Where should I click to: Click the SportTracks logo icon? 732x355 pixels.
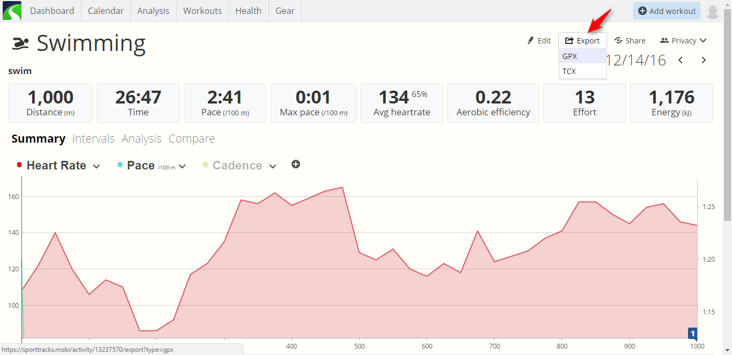pyautogui.click(x=12, y=11)
